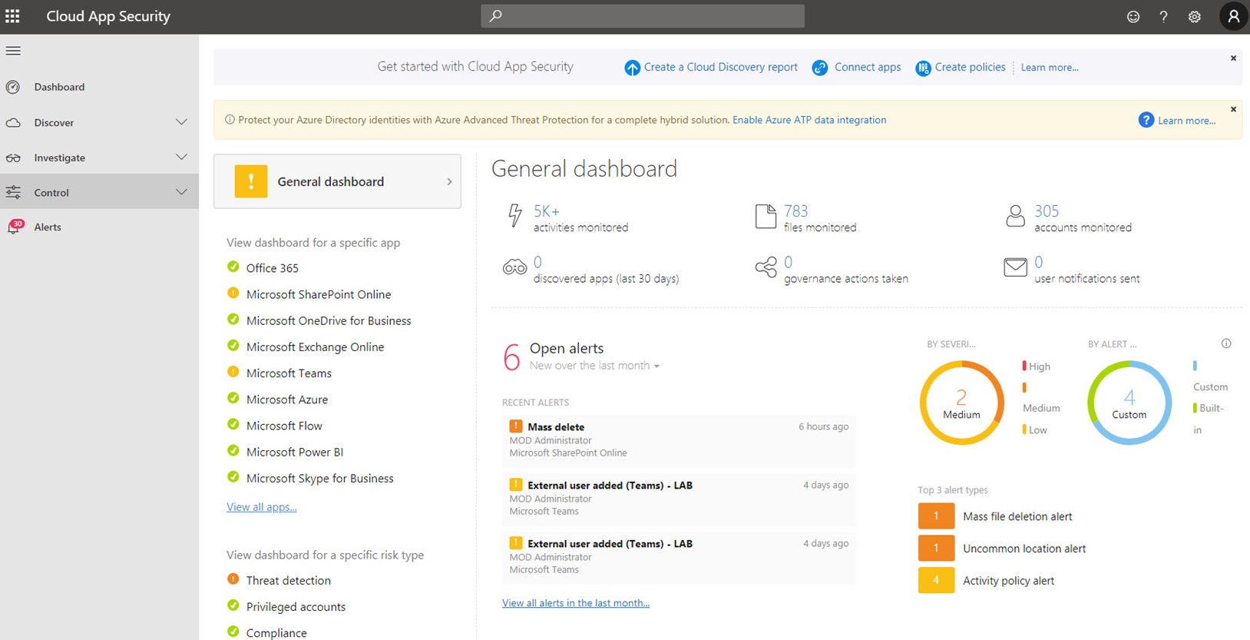Image resolution: width=1250 pixels, height=640 pixels.
Task: Click the Alerts bell icon with badge
Action: point(15,226)
